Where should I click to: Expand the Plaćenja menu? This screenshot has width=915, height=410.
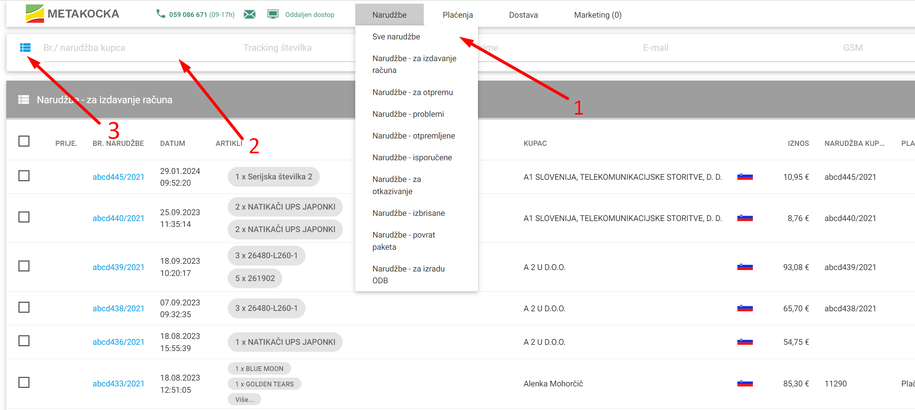point(458,15)
